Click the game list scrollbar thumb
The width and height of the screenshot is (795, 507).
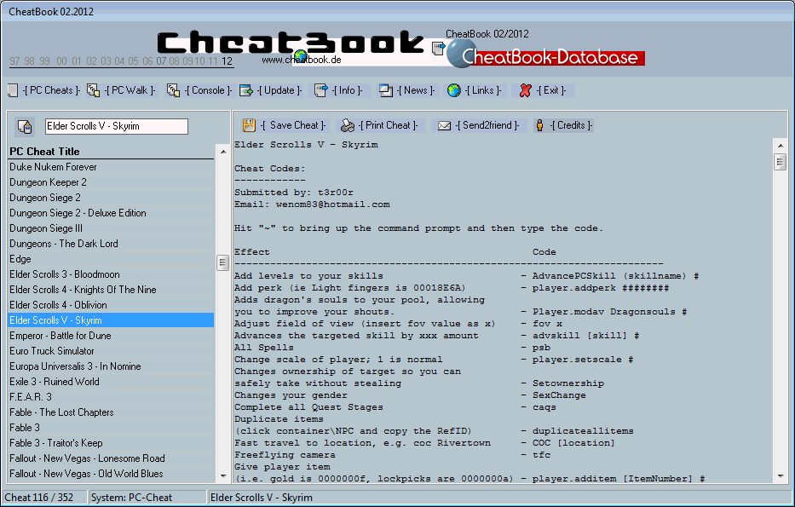click(222, 262)
